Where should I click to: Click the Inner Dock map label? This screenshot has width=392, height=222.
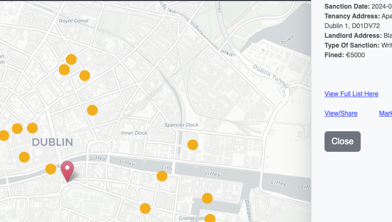[x=134, y=133]
